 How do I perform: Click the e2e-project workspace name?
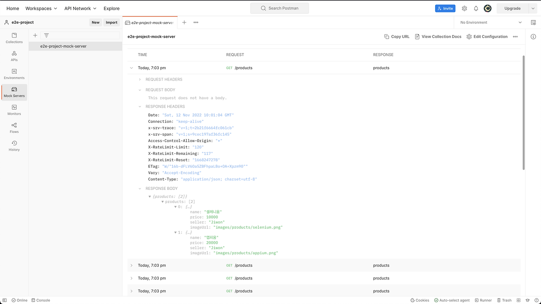(x=23, y=22)
